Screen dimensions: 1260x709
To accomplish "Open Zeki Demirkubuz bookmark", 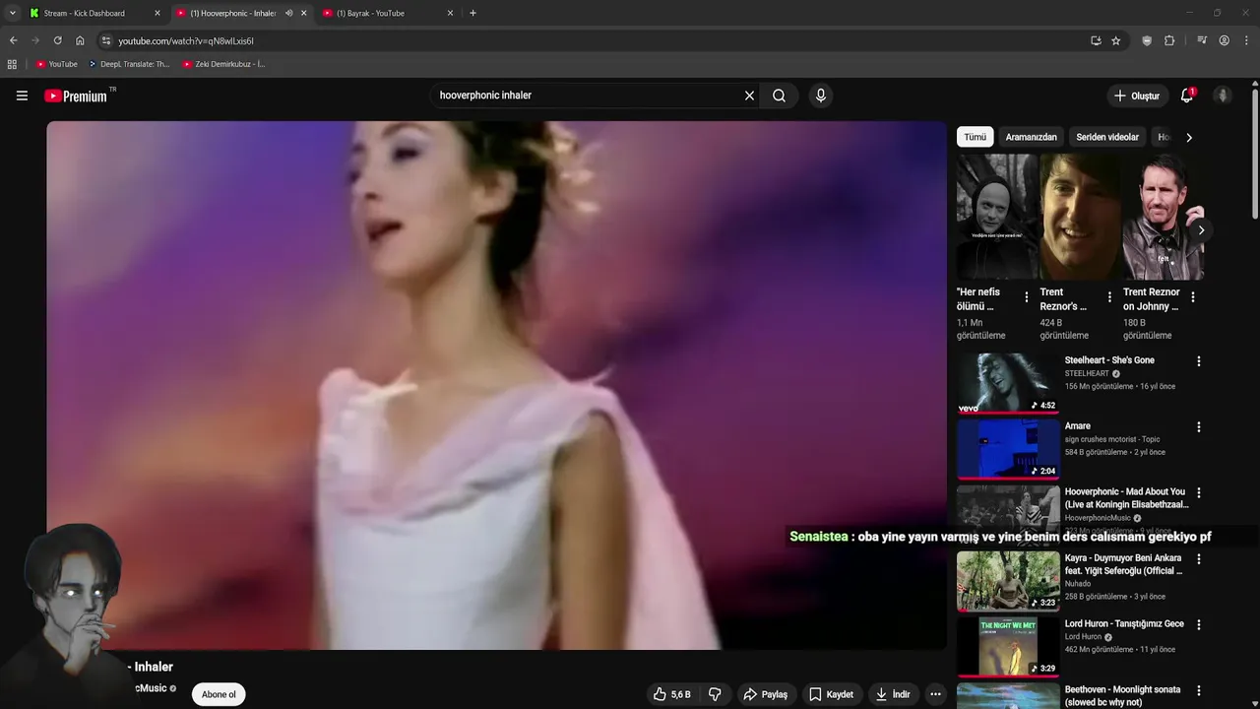I will click(224, 64).
